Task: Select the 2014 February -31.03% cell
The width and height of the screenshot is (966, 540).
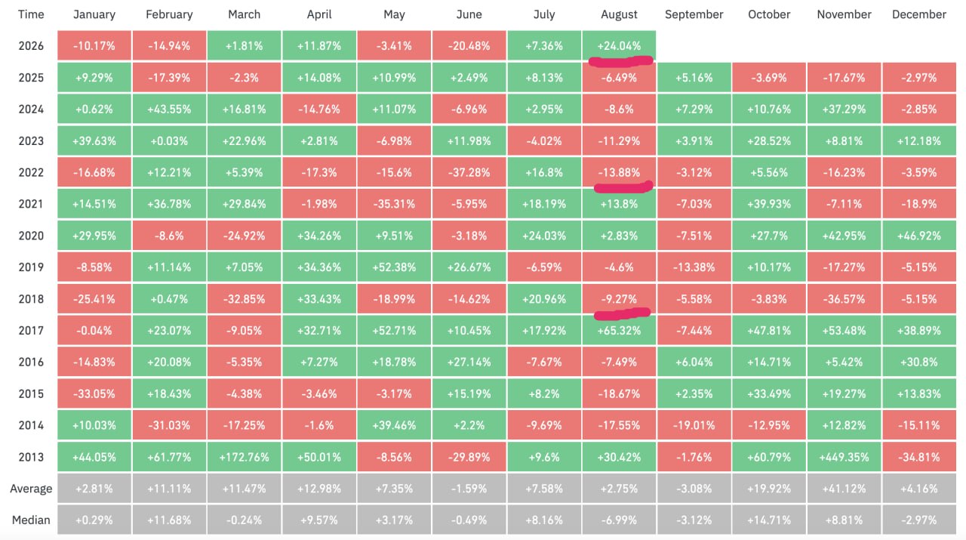Action: [x=169, y=425]
